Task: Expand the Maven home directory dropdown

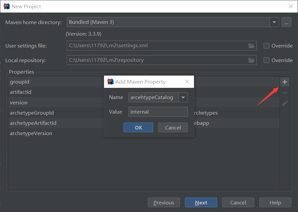Action: tap(274, 22)
